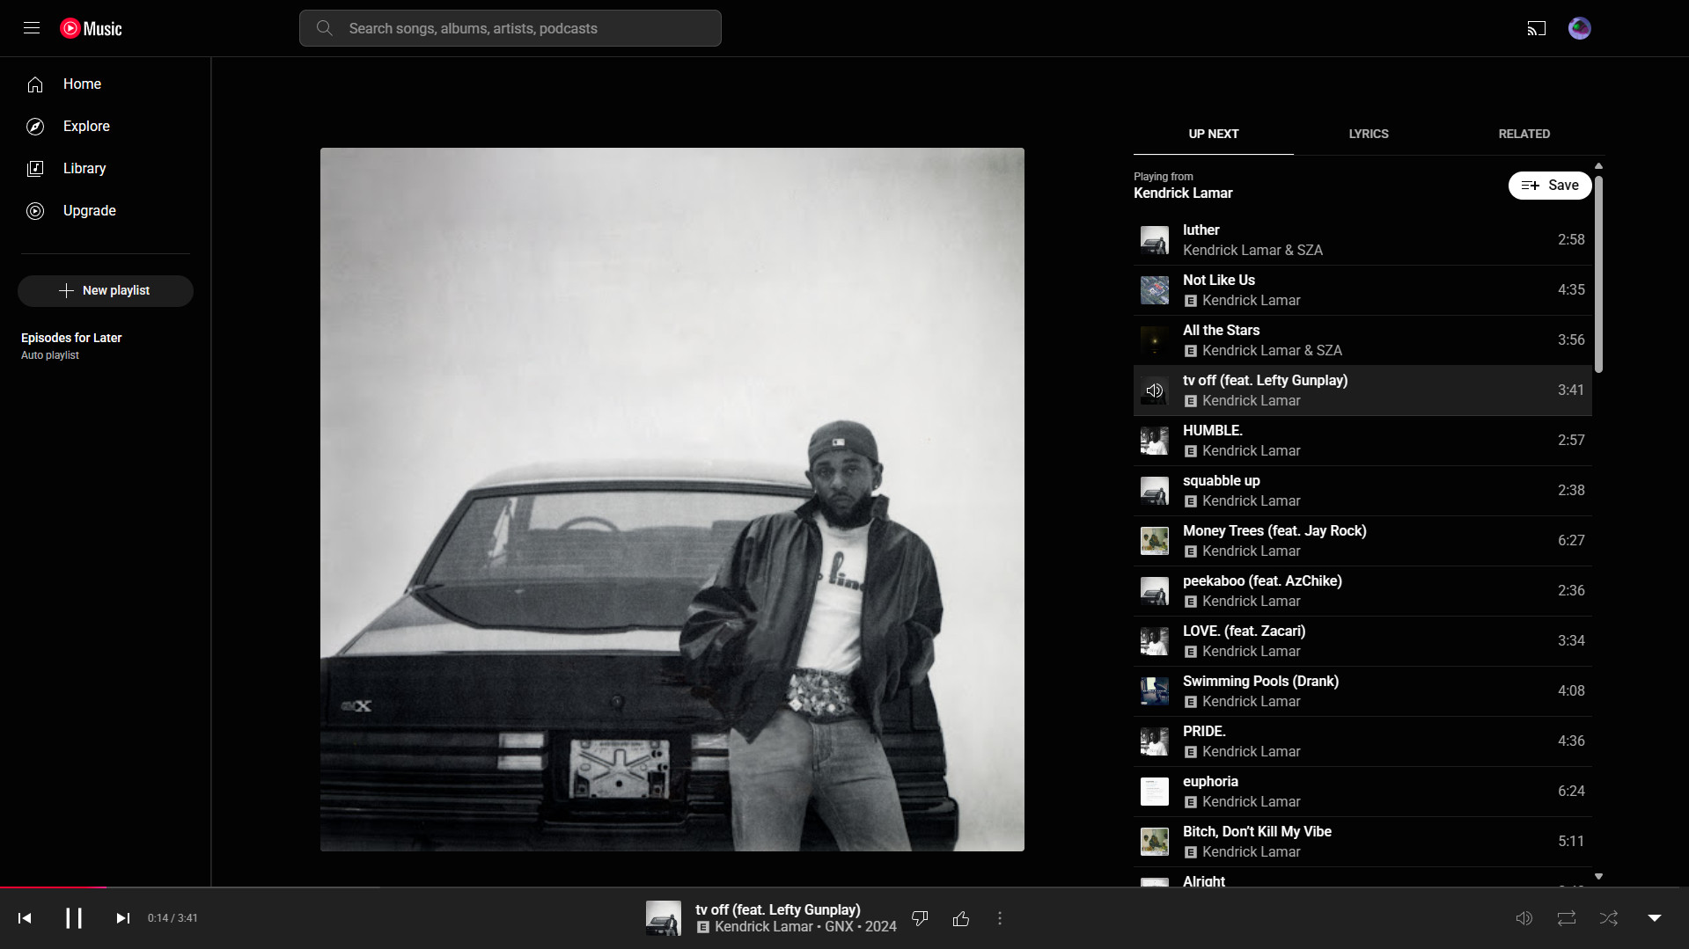Toggle repeat mode
This screenshot has height=949, width=1689.
(1567, 918)
